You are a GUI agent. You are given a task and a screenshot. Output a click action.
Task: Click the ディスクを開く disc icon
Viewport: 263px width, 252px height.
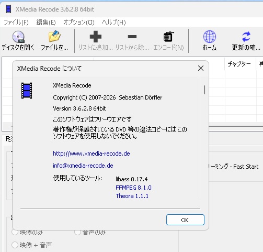(18, 37)
